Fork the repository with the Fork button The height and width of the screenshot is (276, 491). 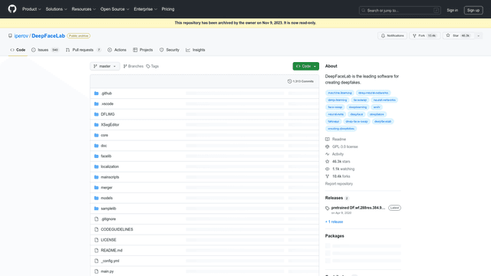click(424, 36)
